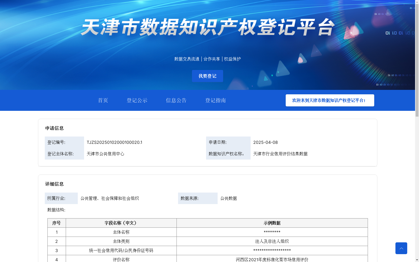Click the 天津市公共信用中心 subject name
The width and height of the screenshot is (419, 262).
106,154
